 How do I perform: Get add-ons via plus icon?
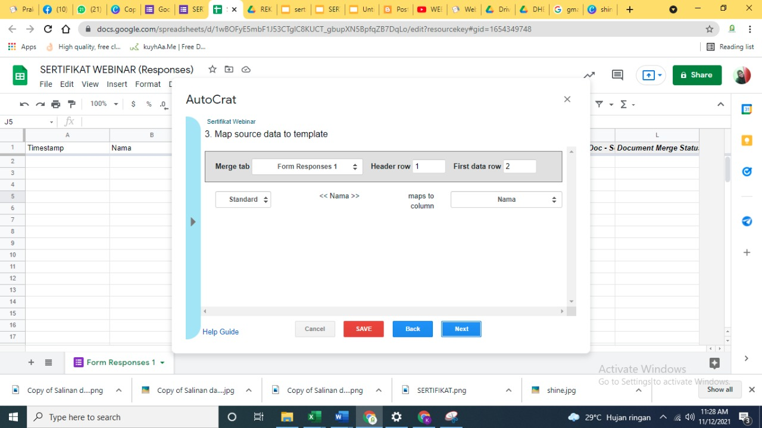[x=747, y=252]
